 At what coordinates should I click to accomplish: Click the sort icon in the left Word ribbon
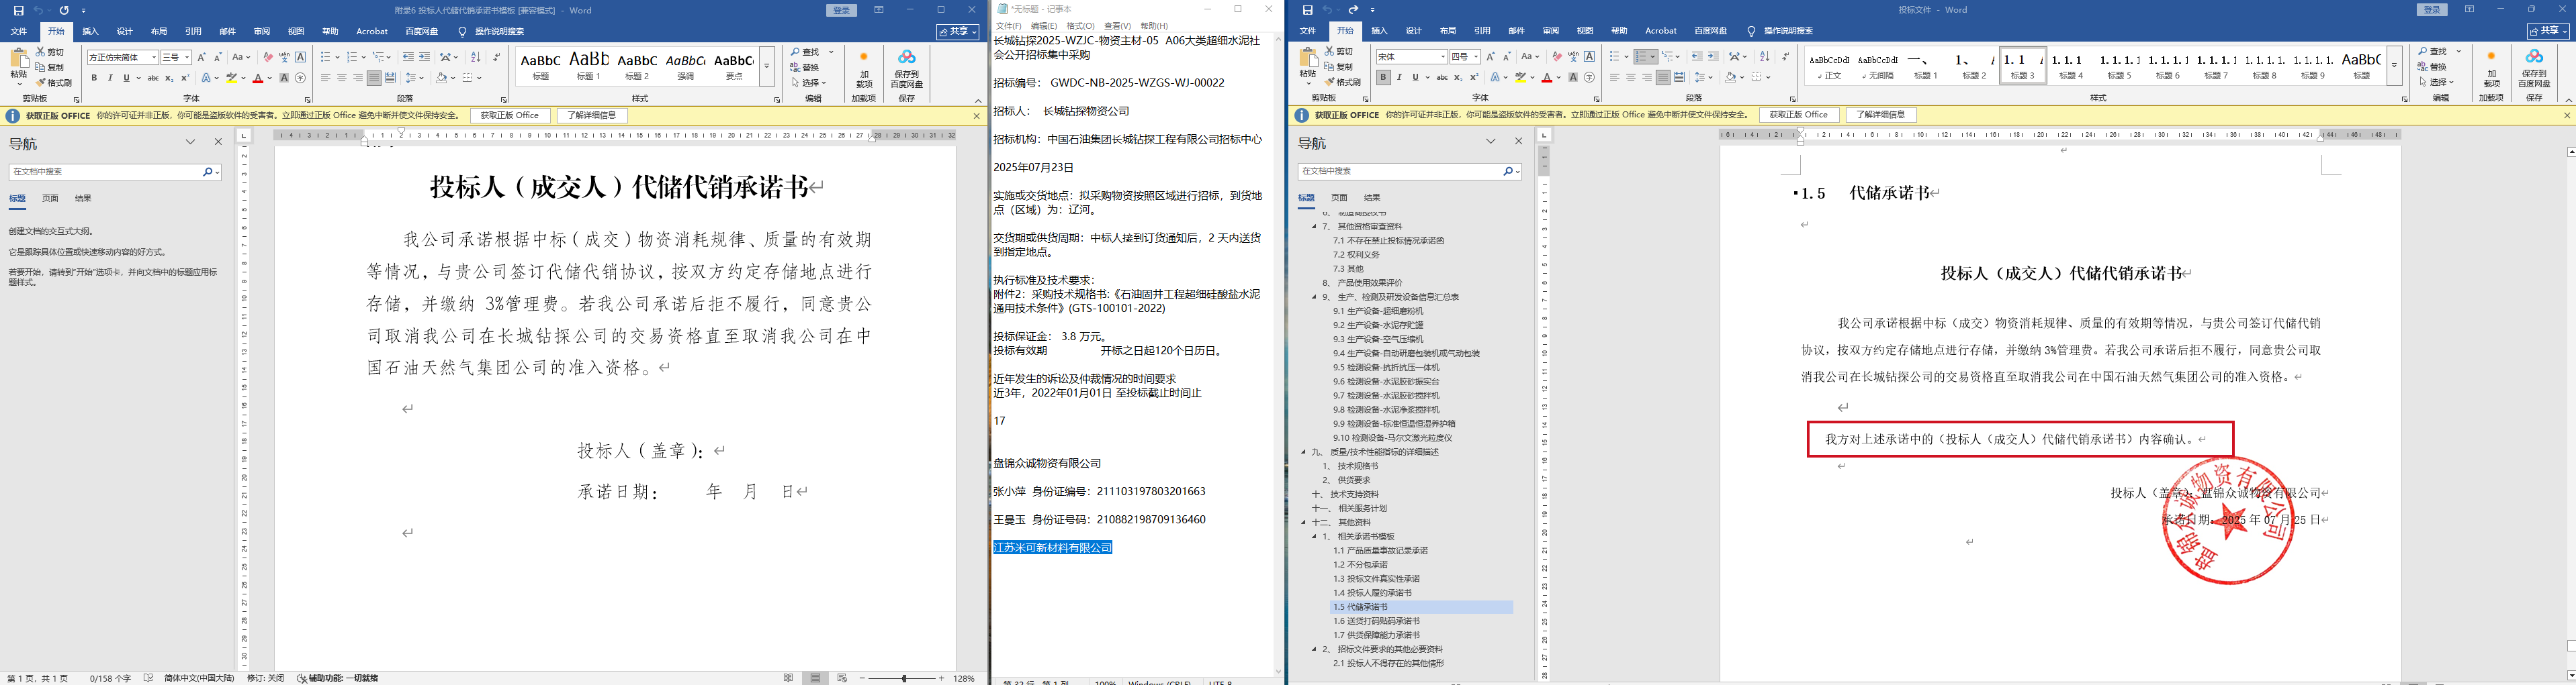point(475,57)
